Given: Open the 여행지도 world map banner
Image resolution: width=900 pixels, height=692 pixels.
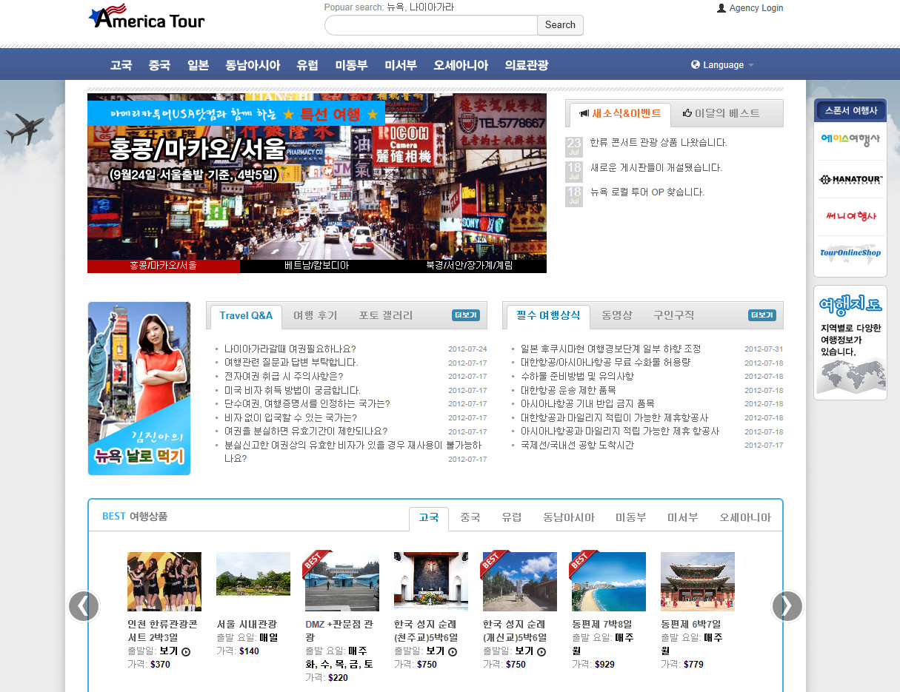Looking at the screenshot, I should tap(850, 343).
